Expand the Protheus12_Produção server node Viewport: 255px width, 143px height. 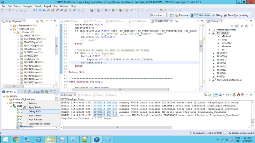point(7,99)
